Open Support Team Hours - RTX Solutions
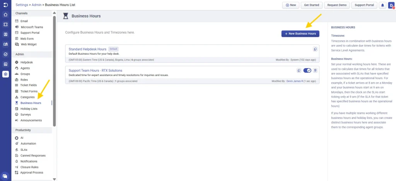396x181 pixels. 96,71
